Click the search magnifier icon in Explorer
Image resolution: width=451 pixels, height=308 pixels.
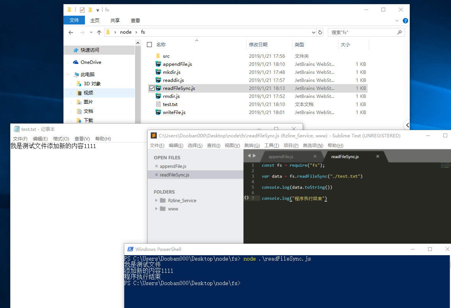(x=399, y=32)
